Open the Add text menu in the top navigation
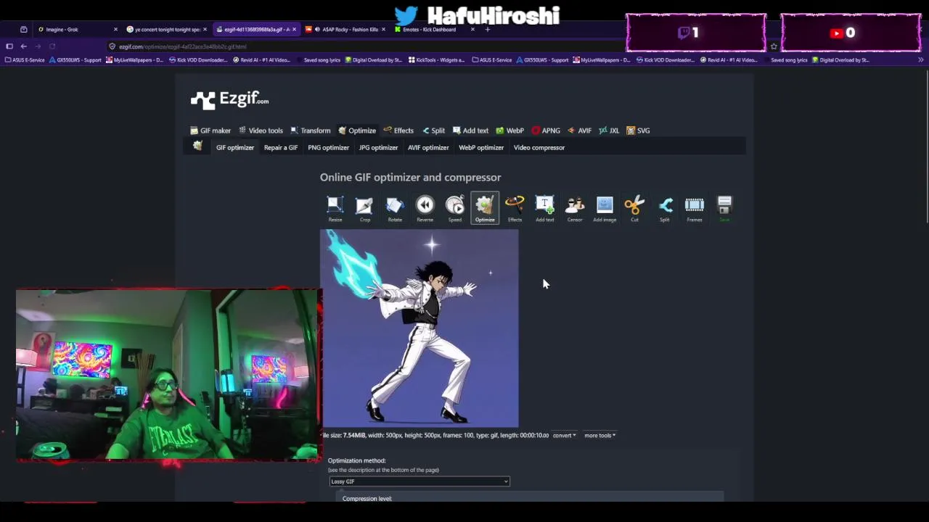929x522 pixels. point(470,130)
